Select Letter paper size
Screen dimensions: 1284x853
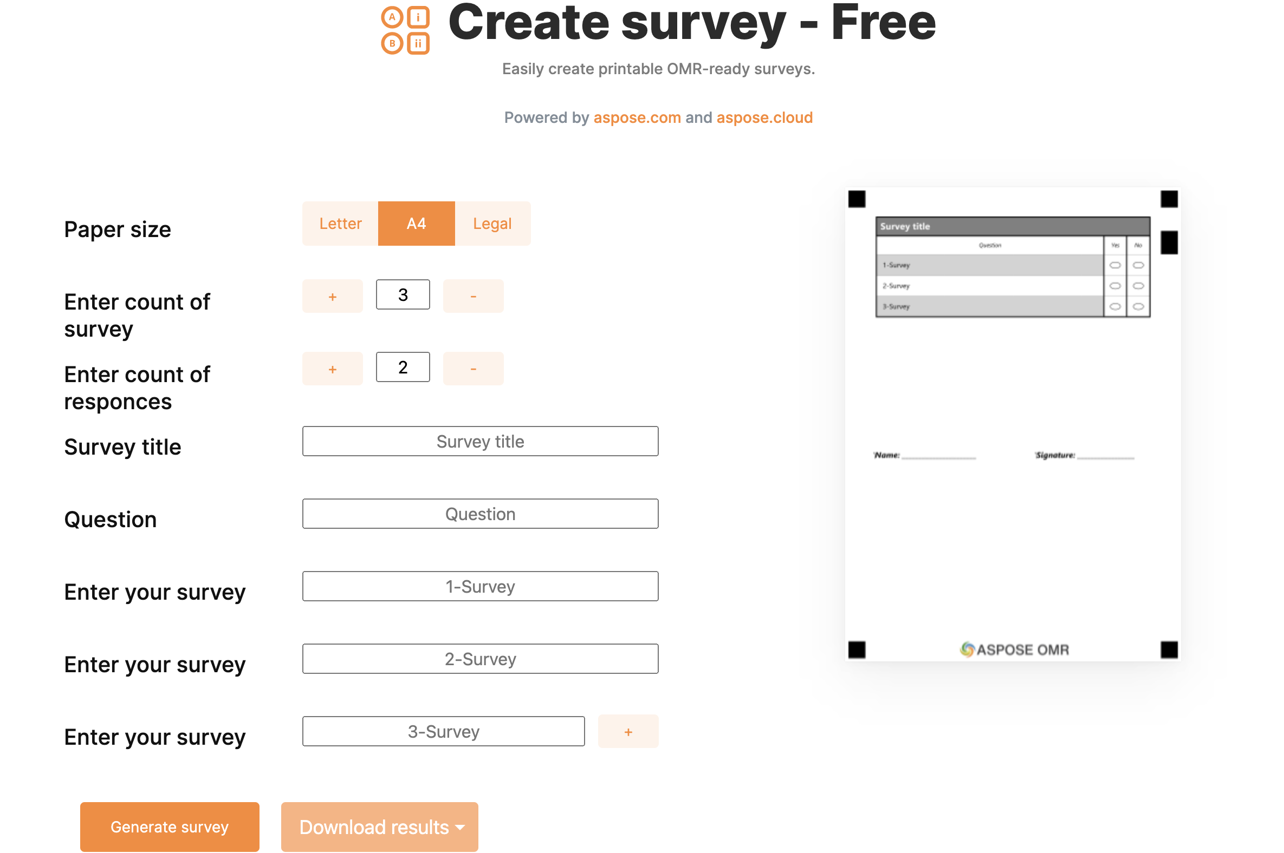(340, 224)
